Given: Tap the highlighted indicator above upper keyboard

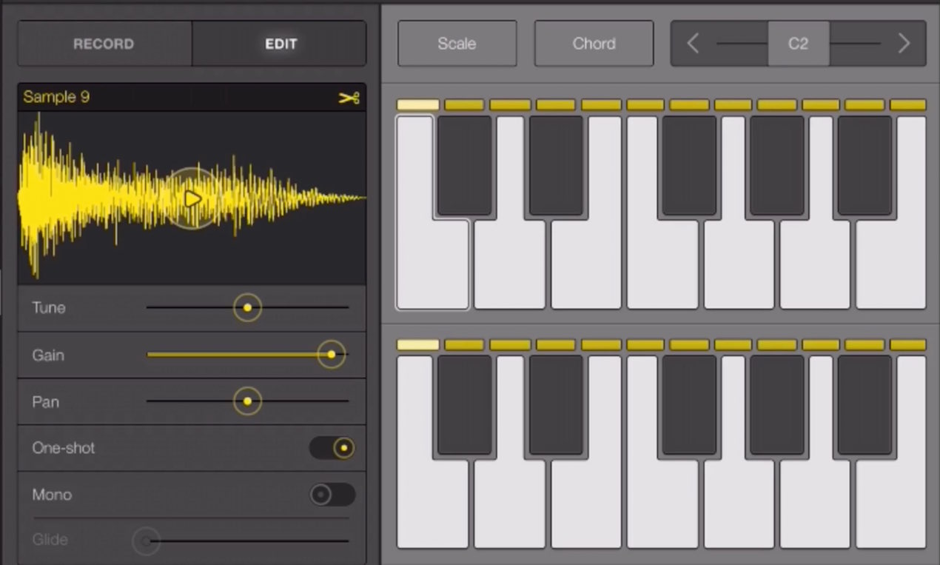Looking at the screenshot, I should tap(418, 105).
